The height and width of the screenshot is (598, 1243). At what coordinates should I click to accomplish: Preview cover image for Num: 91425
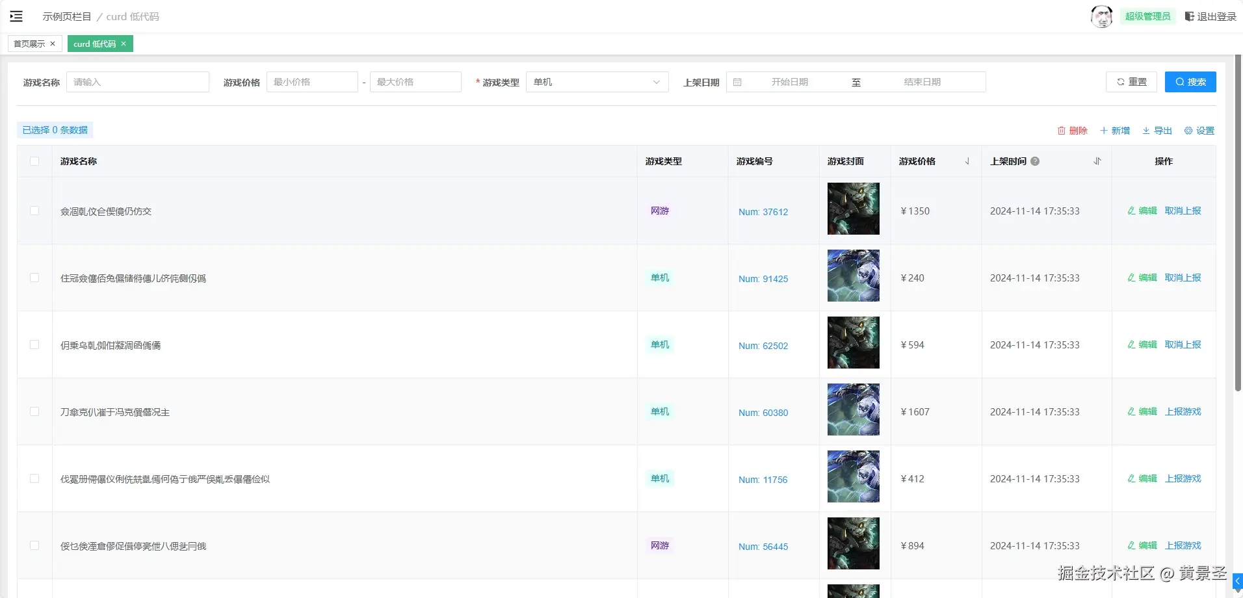[854, 276]
